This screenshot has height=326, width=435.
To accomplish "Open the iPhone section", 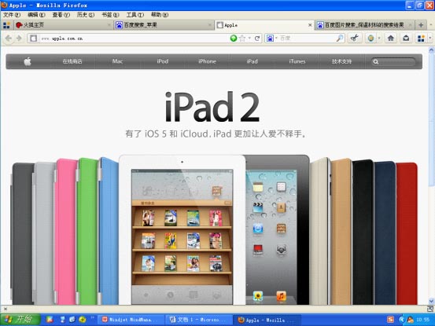I will click(207, 61).
